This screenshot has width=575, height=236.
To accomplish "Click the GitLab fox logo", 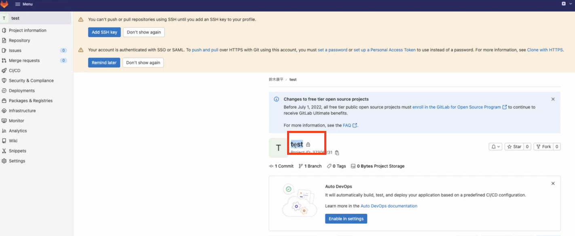I will tap(4, 4).
